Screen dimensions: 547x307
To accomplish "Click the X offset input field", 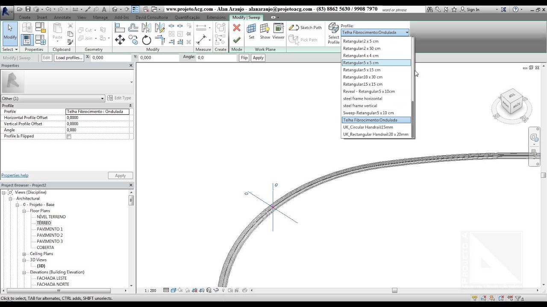I will [111, 58].
